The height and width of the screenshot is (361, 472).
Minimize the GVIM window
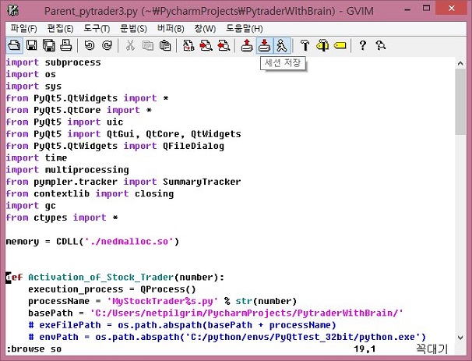(407, 9)
